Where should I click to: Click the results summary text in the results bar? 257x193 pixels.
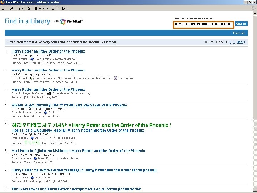click(x=62, y=42)
